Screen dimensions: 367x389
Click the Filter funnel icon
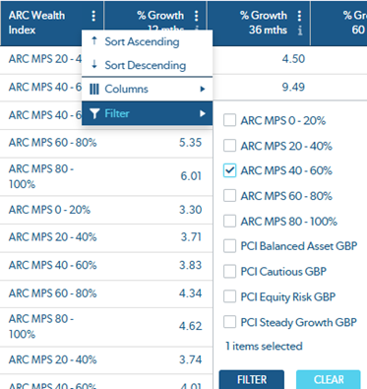(x=94, y=113)
